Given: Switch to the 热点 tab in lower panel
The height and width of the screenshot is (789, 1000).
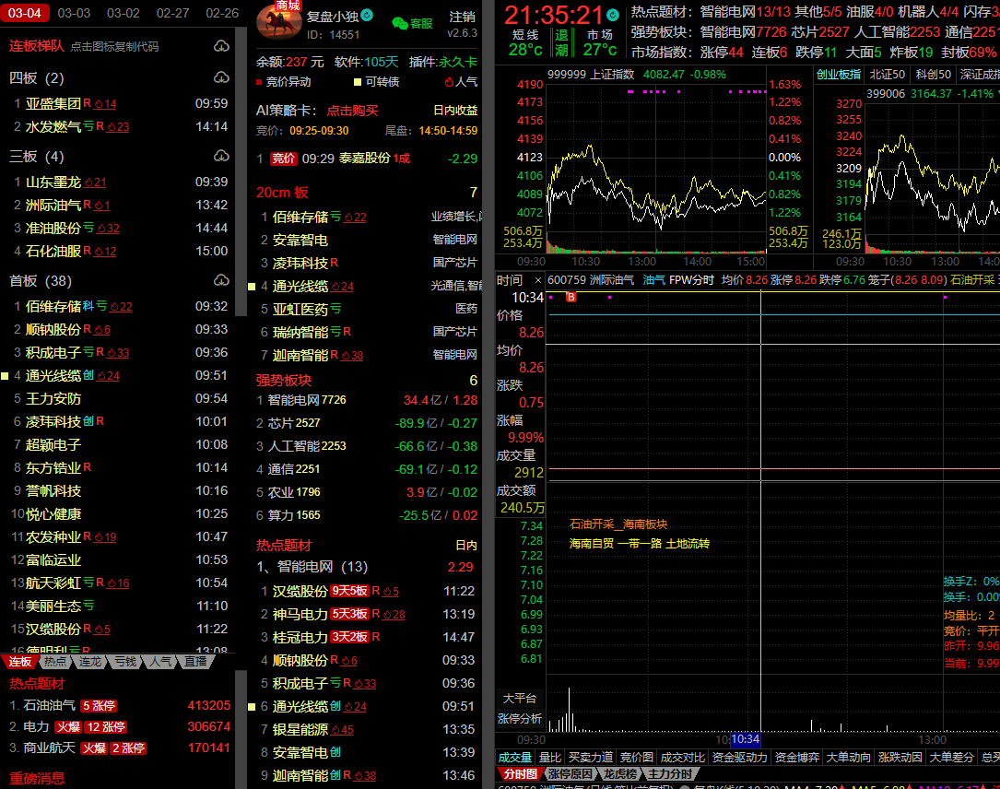Looking at the screenshot, I should [55, 662].
